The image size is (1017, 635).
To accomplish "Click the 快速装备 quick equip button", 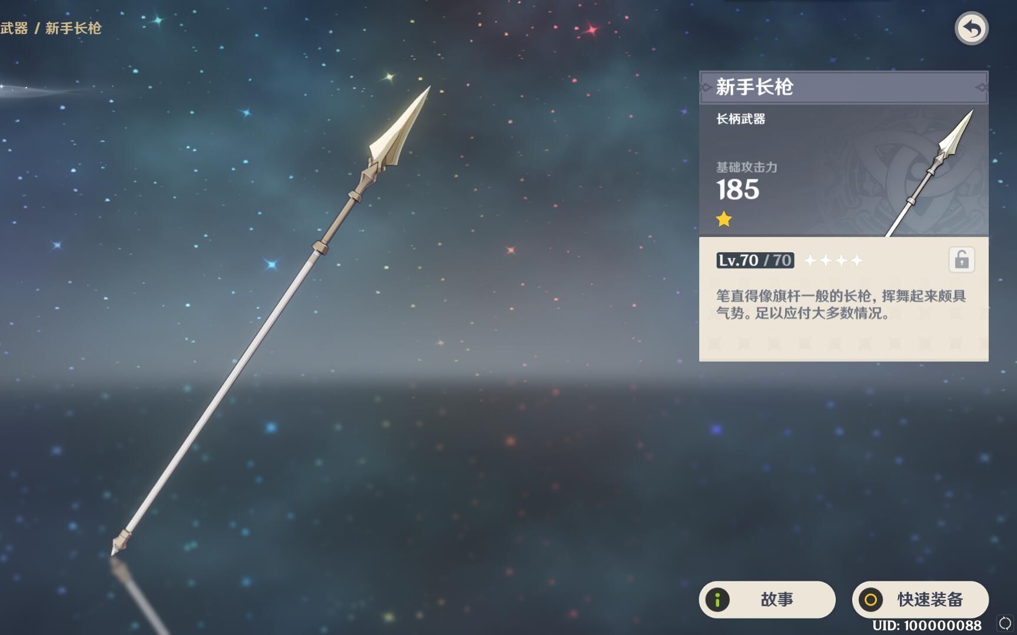I will pyautogui.click(x=920, y=600).
